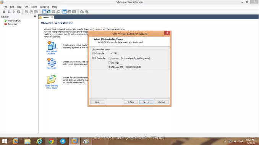Image resolution: width=259 pixels, height=145 pixels.
Task: Click the Open Existing VM or Team icon
Action: pyautogui.click(x=51, y=80)
